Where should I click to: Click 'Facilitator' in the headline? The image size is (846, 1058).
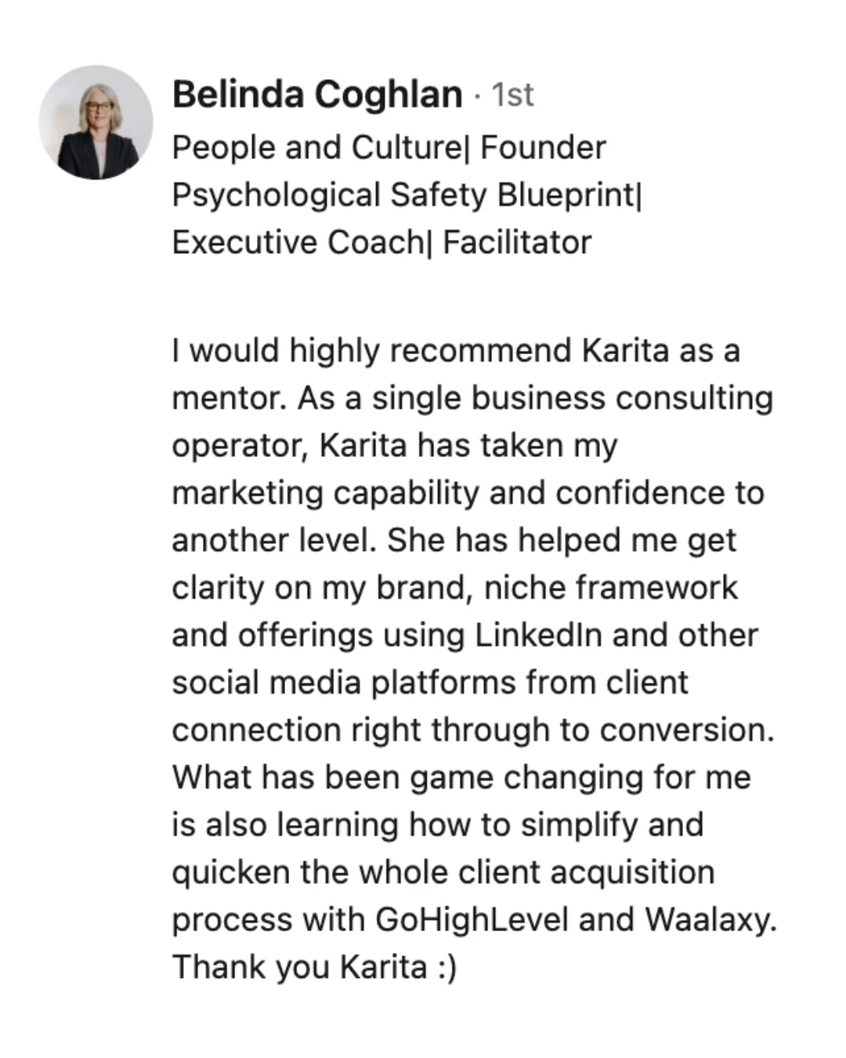[x=517, y=242]
